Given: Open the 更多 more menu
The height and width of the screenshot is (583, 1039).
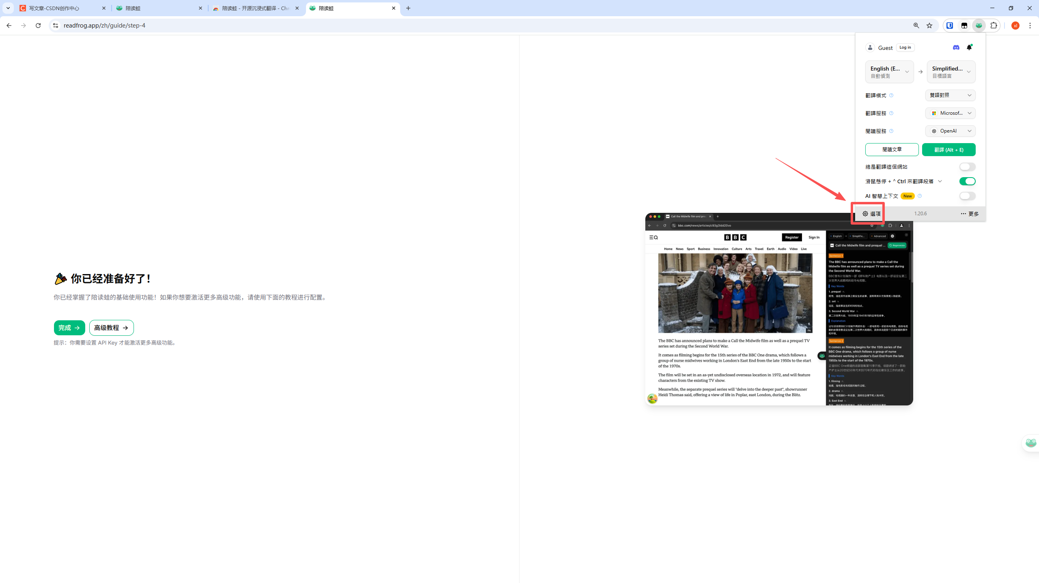Looking at the screenshot, I should [x=970, y=214].
